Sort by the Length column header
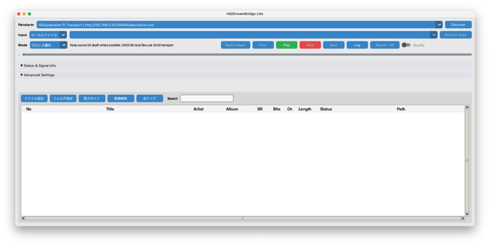The image size is (490, 246). point(305,109)
